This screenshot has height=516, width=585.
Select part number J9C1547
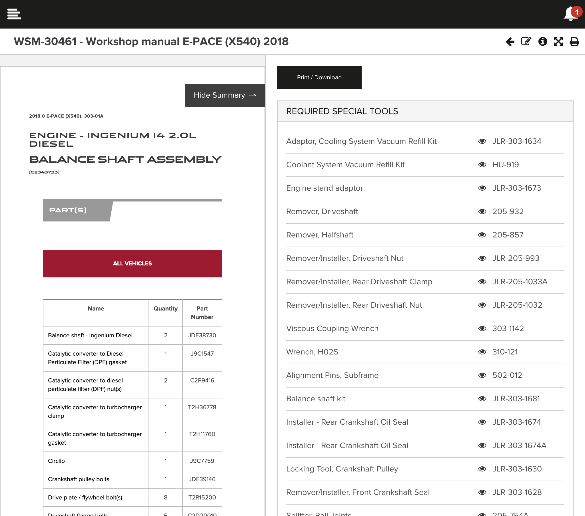point(202,354)
